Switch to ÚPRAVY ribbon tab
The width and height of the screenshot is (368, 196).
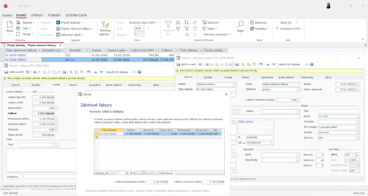pos(37,15)
